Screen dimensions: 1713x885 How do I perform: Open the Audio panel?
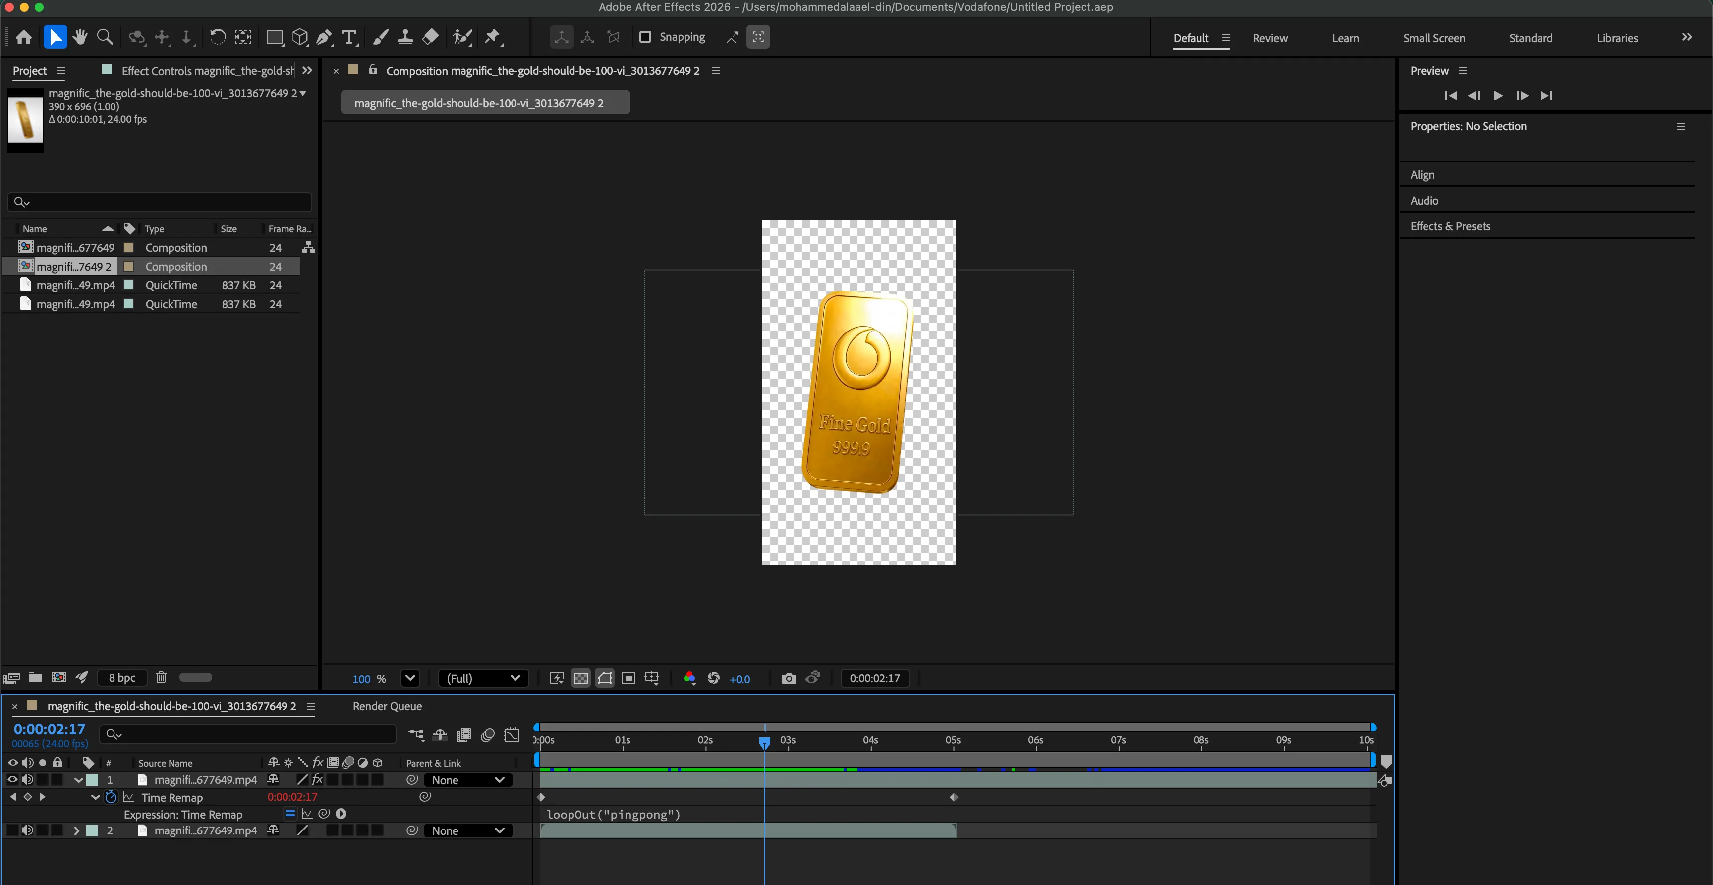(1424, 200)
